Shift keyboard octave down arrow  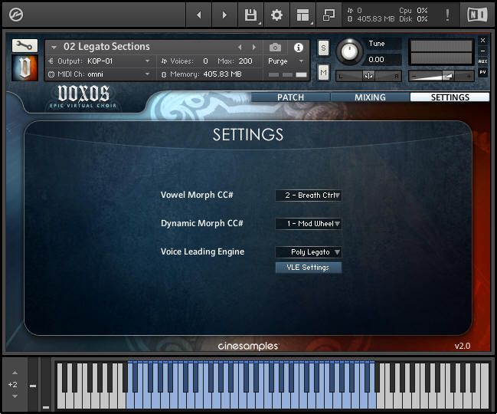coord(15,396)
